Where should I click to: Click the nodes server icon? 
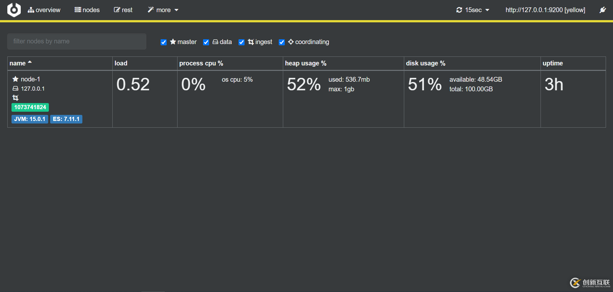point(78,10)
